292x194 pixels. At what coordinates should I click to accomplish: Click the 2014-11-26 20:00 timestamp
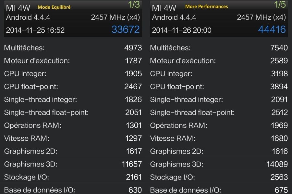coord(182,30)
